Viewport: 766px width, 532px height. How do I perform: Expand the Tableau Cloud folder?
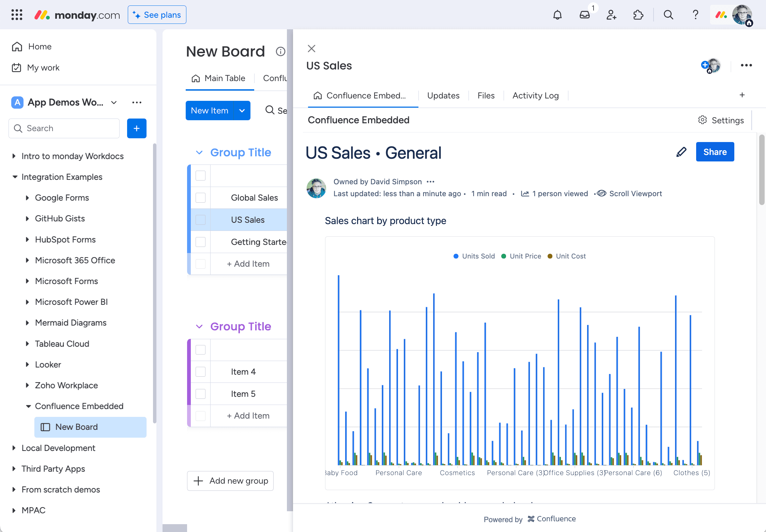(x=27, y=344)
